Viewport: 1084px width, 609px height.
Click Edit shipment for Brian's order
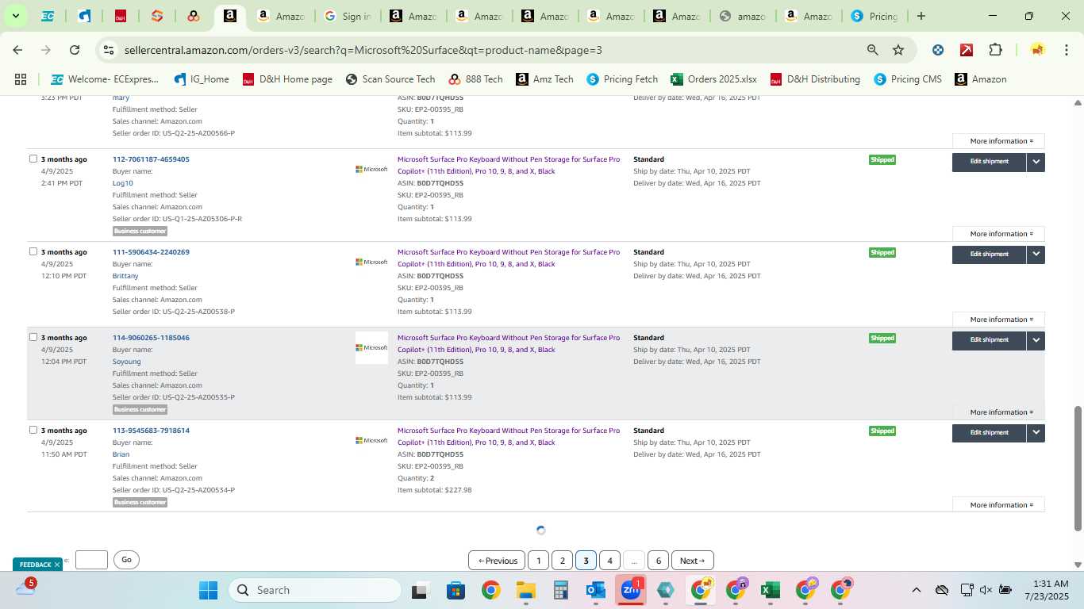point(989,433)
